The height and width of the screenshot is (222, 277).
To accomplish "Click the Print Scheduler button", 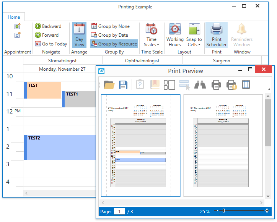I will (x=217, y=35).
